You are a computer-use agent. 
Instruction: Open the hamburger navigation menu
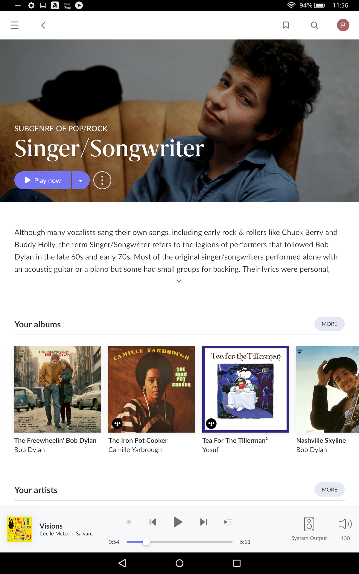click(x=14, y=25)
